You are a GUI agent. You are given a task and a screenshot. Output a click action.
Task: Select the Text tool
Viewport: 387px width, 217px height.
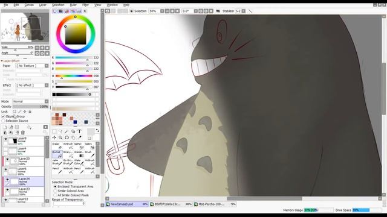pos(79,131)
